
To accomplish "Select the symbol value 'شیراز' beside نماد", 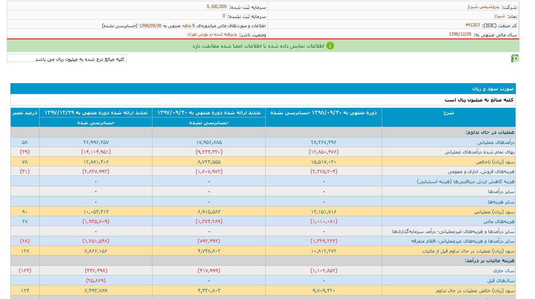I will [x=499, y=16].
